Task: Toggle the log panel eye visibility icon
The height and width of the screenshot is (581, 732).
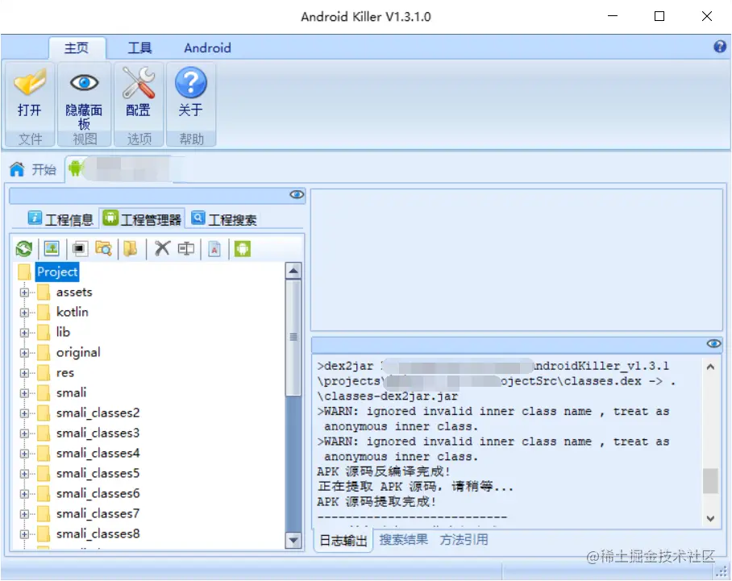Action: tap(713, 344)
